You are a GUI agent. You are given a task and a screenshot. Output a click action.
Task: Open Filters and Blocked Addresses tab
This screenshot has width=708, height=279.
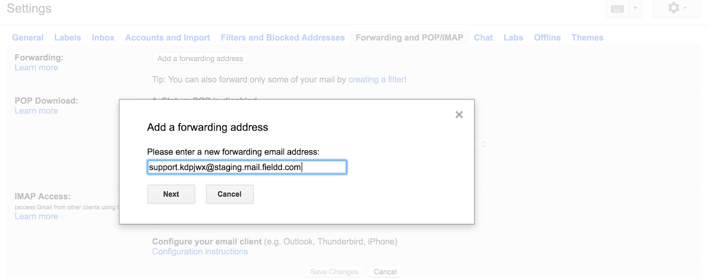(x=282, y=38)
